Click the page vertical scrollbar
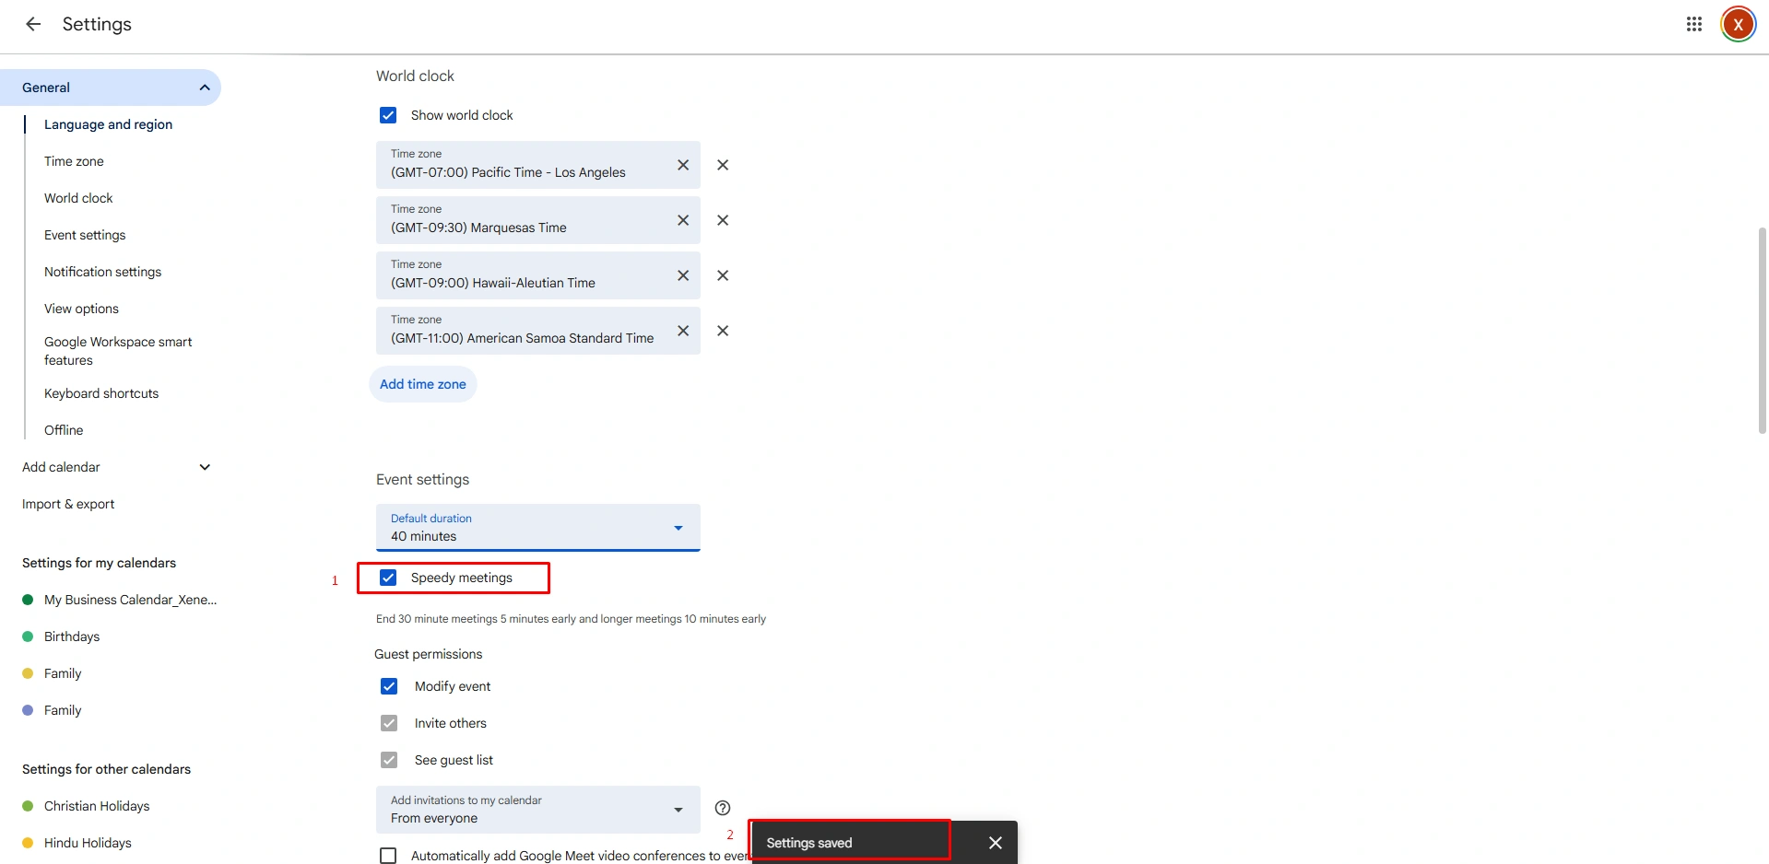This screenshot has height=864, width=1769. pyautogui.click(x=1762, y=330)
